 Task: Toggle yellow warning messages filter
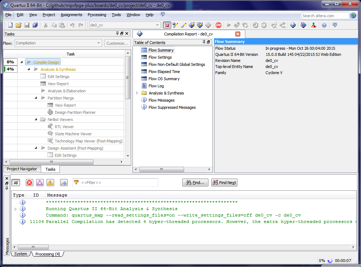tap(50, 183)
